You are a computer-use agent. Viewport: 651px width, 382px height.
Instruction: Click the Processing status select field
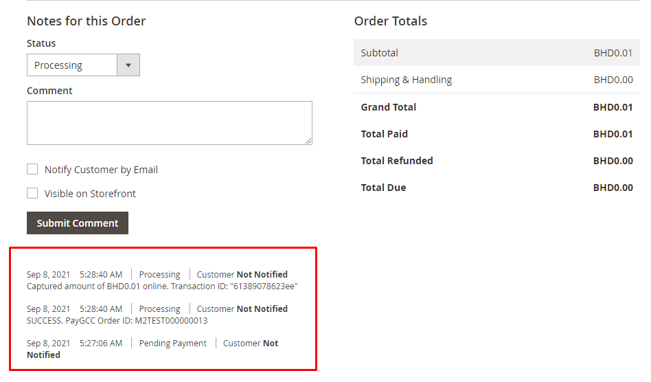click(x=72, y=65)
